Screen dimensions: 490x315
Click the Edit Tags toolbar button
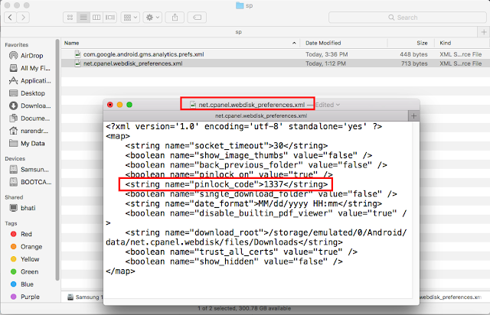[x=197, y=18]
